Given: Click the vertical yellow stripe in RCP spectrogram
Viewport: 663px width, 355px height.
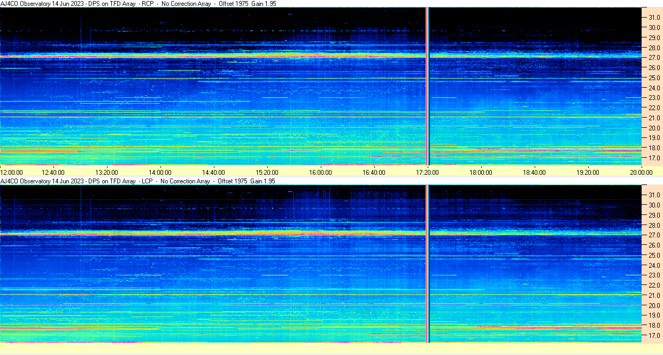Looking at the screenshot, I should [427, 86].
